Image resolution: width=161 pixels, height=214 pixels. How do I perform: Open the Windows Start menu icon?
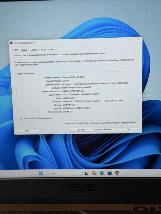click(x=40, y=173)
